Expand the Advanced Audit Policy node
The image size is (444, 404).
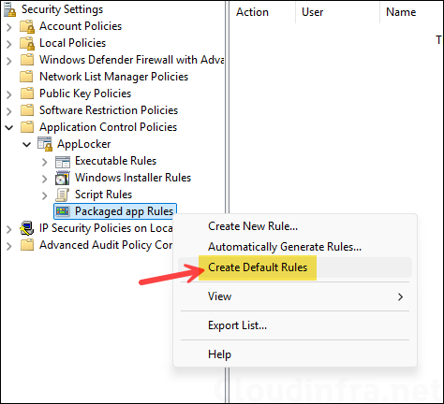pyautogui.click(x=9, y=246)
